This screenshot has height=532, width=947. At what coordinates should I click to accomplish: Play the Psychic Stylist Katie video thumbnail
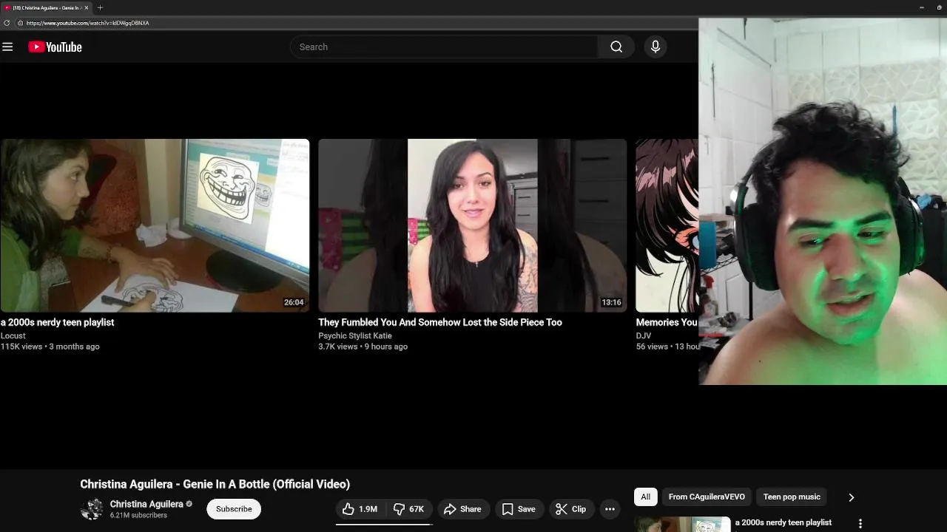472,225
